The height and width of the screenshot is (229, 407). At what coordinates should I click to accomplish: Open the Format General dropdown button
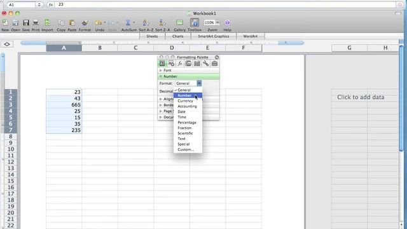point(199,83)
